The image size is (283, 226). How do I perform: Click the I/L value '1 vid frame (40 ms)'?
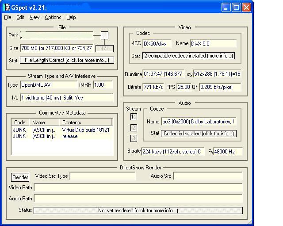coord(67,98)
